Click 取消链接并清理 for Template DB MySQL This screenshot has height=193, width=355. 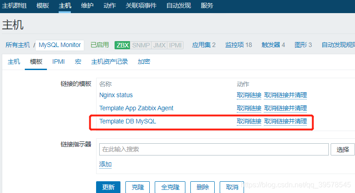[x=286, y=122]
